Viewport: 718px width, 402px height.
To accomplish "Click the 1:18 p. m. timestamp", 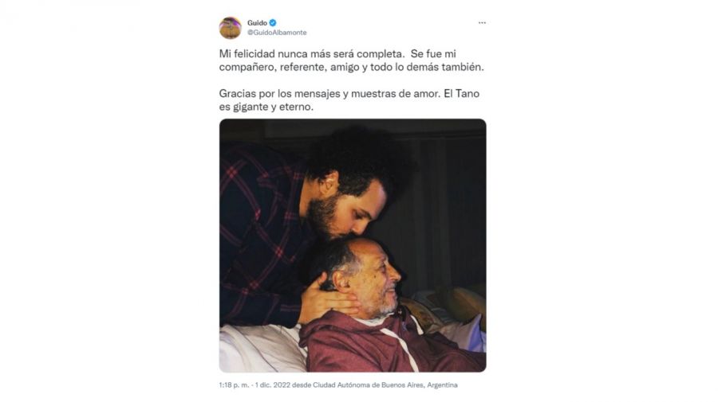I will point(234,385).
